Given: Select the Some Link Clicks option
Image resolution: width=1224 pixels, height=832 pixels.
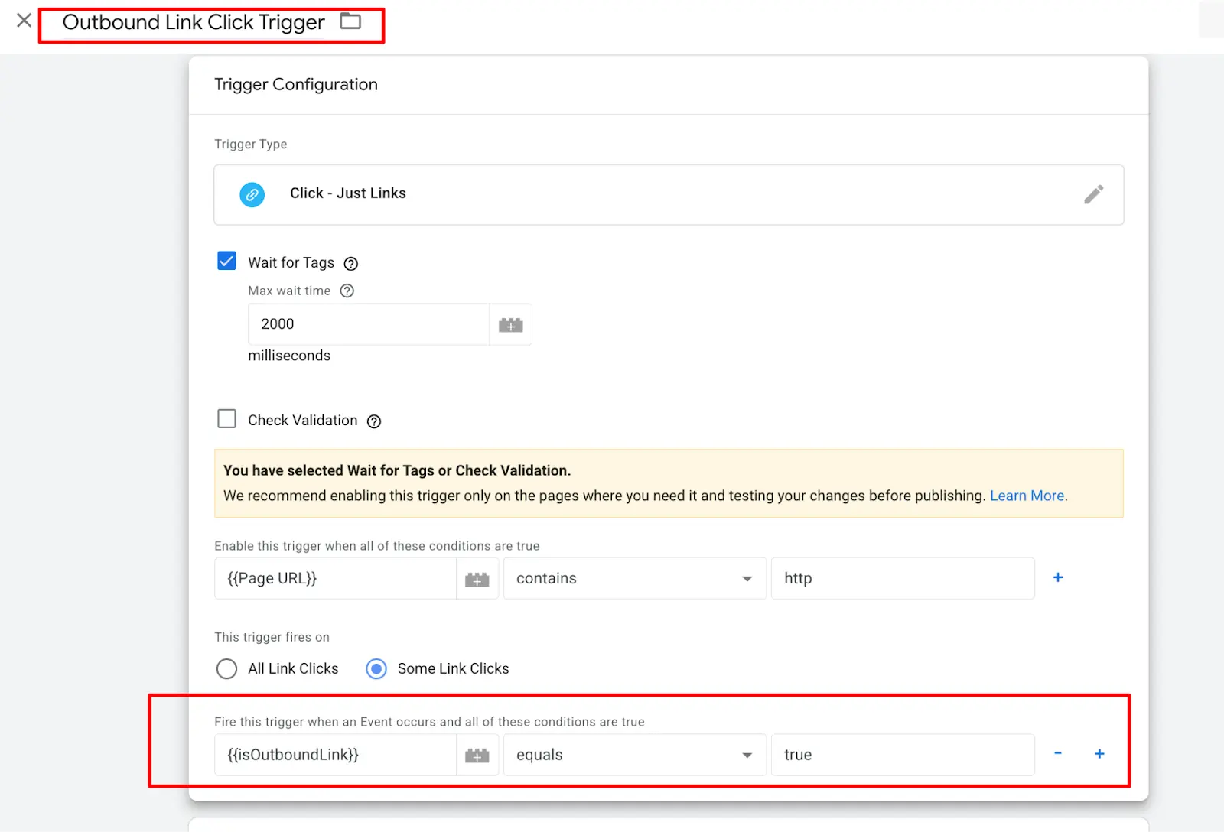Looking at the screenshot, I should tap(376, 668).
